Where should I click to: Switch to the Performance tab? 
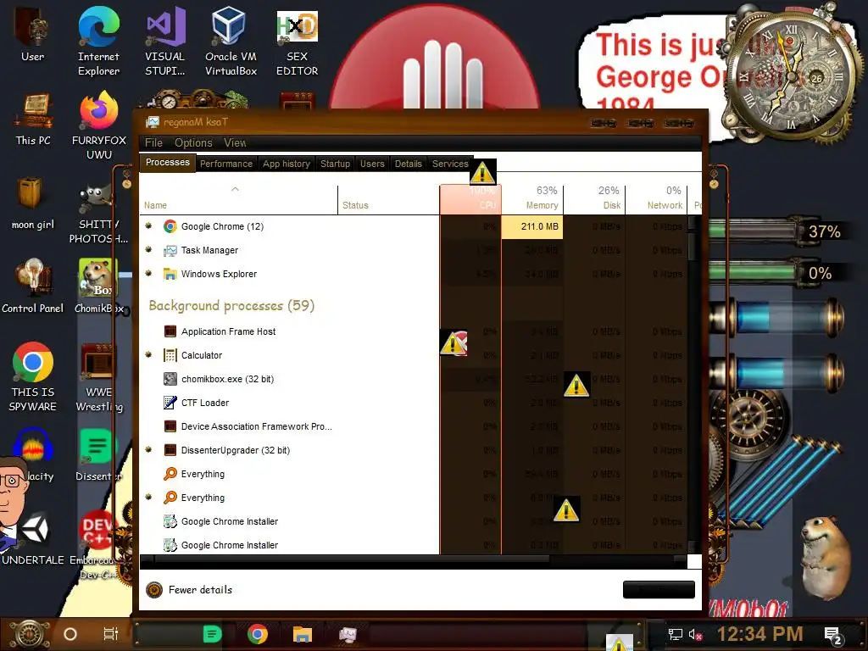[225, 164]
